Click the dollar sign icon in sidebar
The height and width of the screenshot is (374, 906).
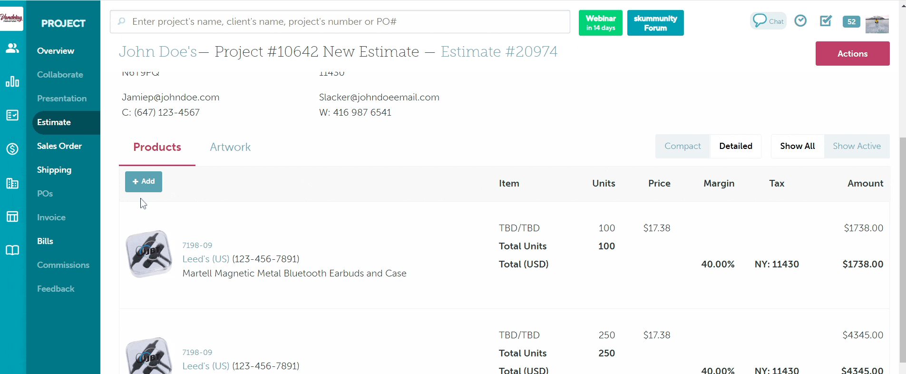pos(12,149)
